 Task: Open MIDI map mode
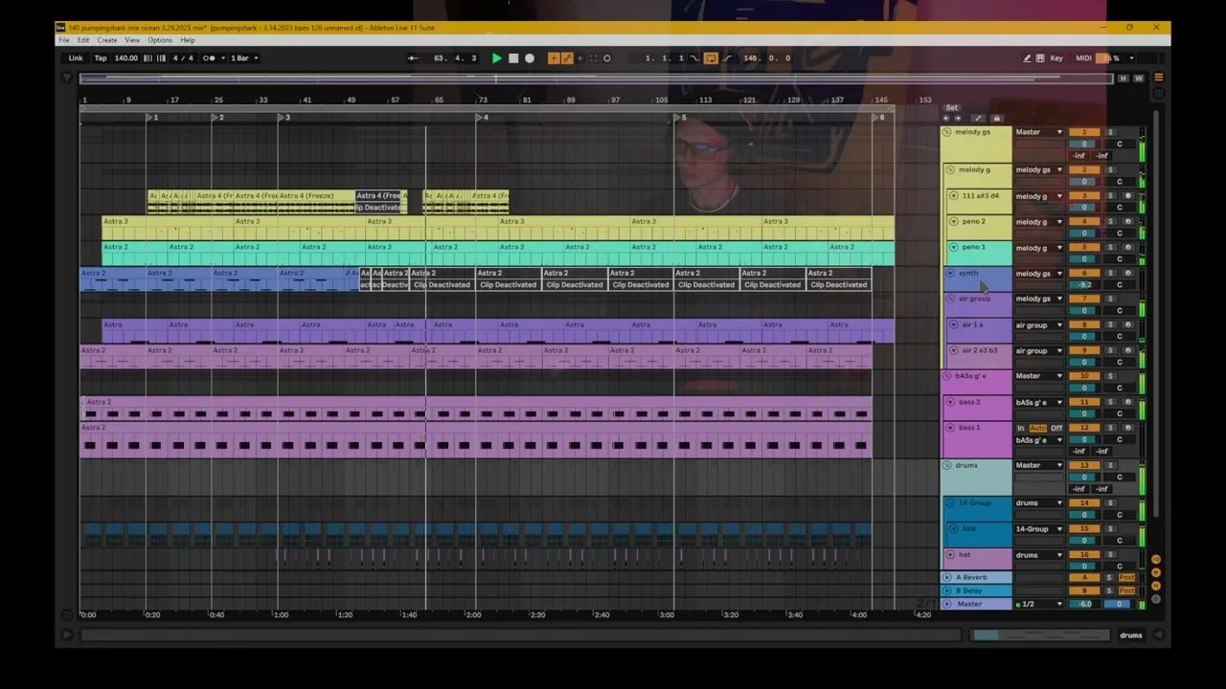(1083, 58)
